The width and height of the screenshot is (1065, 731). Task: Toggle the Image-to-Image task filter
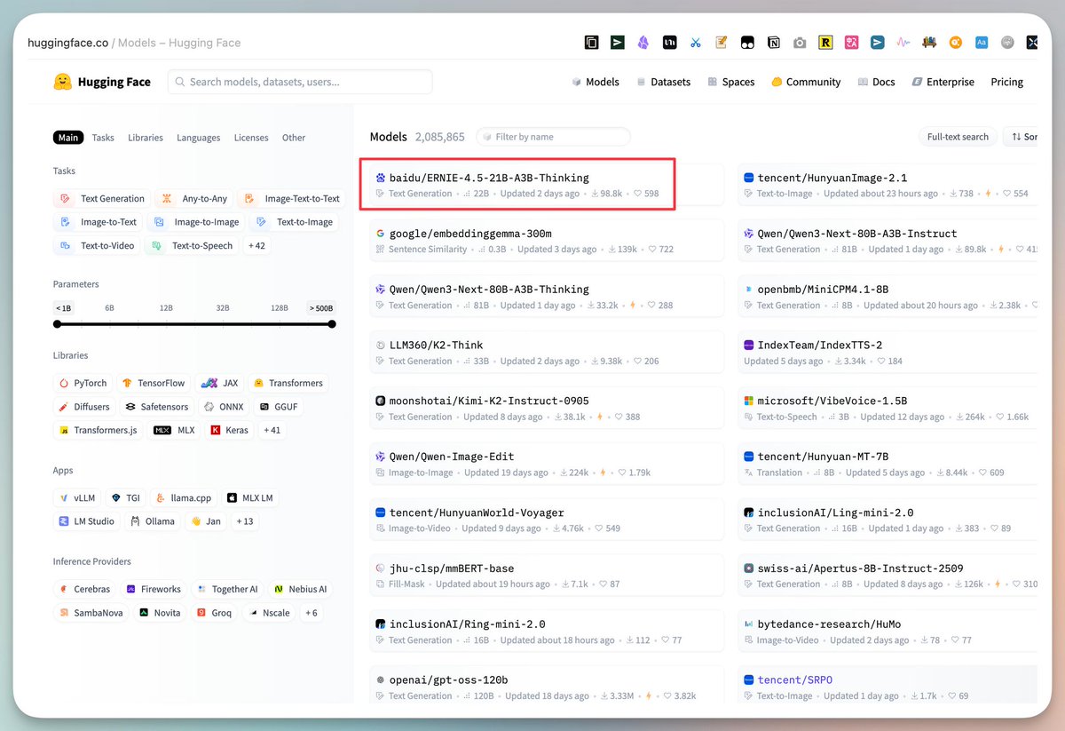196,222
